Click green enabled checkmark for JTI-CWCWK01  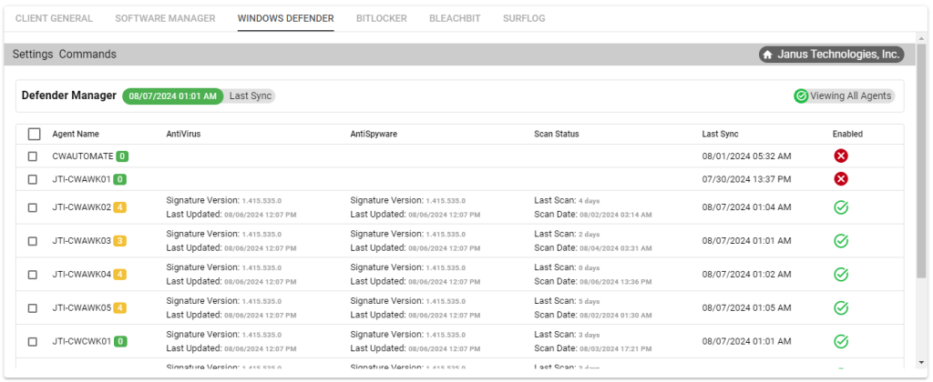coord(841,342)
